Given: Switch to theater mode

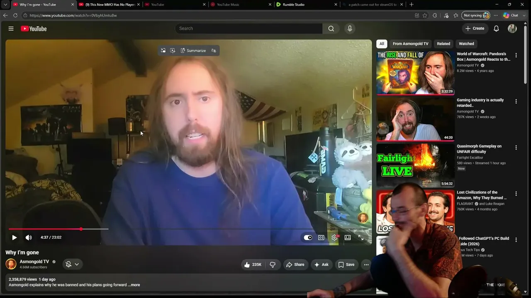Looking at the screenshot, I should pyautogui.click(x=348, y=238).
